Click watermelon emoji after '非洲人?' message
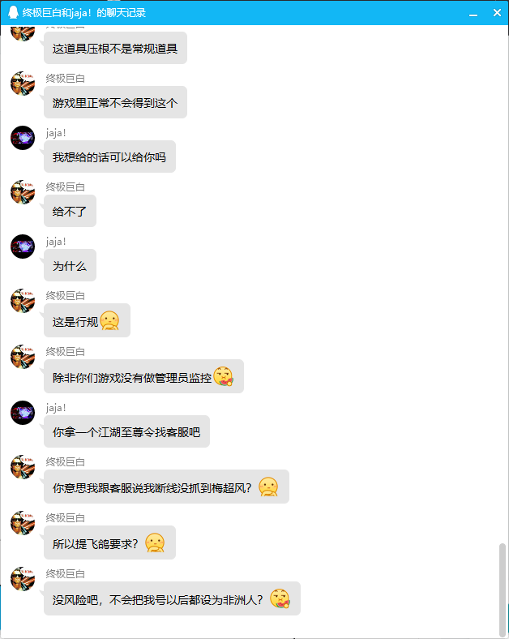The image size is (509, 639). tap(280, 598)
